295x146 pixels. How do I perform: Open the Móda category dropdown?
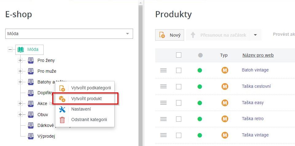127,34
